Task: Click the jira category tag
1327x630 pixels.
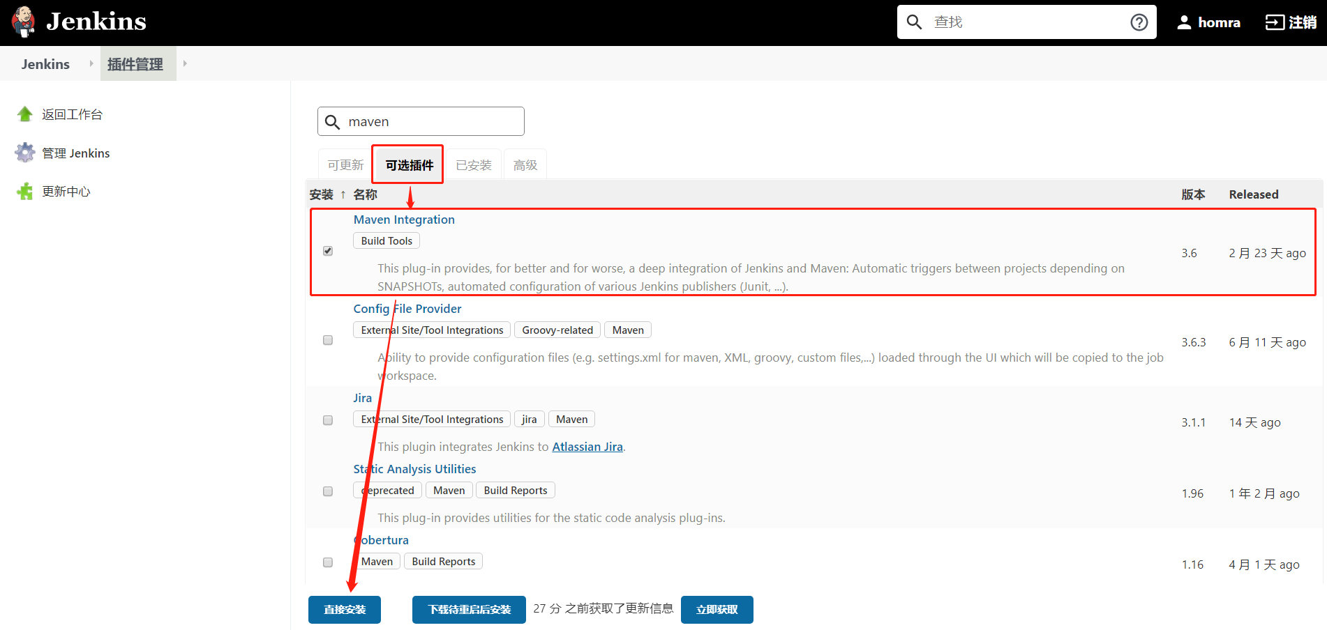Action: 529,420
